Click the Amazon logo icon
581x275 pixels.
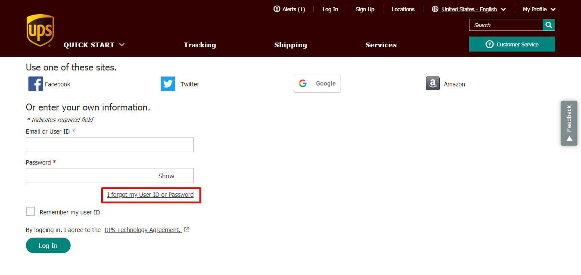[x=433, y=83]
